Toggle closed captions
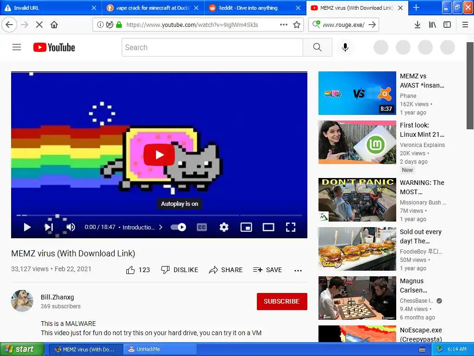474x356 pixels. [202, 227]
